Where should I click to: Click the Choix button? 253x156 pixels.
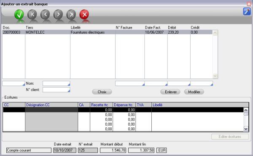click(x=102, y=92)
